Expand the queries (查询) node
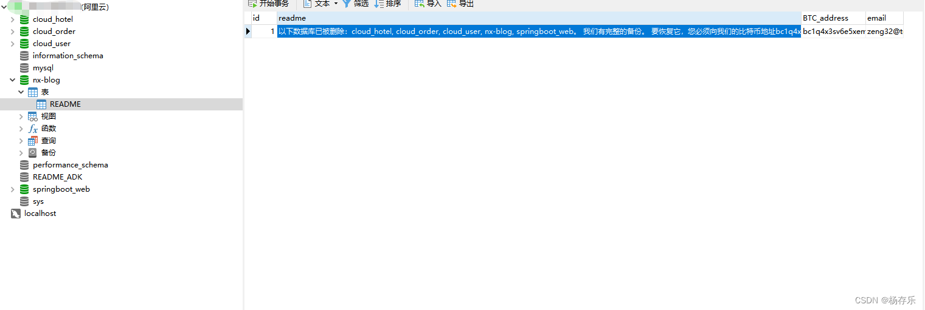Viewport: 925px width, 310px height. 21,141
